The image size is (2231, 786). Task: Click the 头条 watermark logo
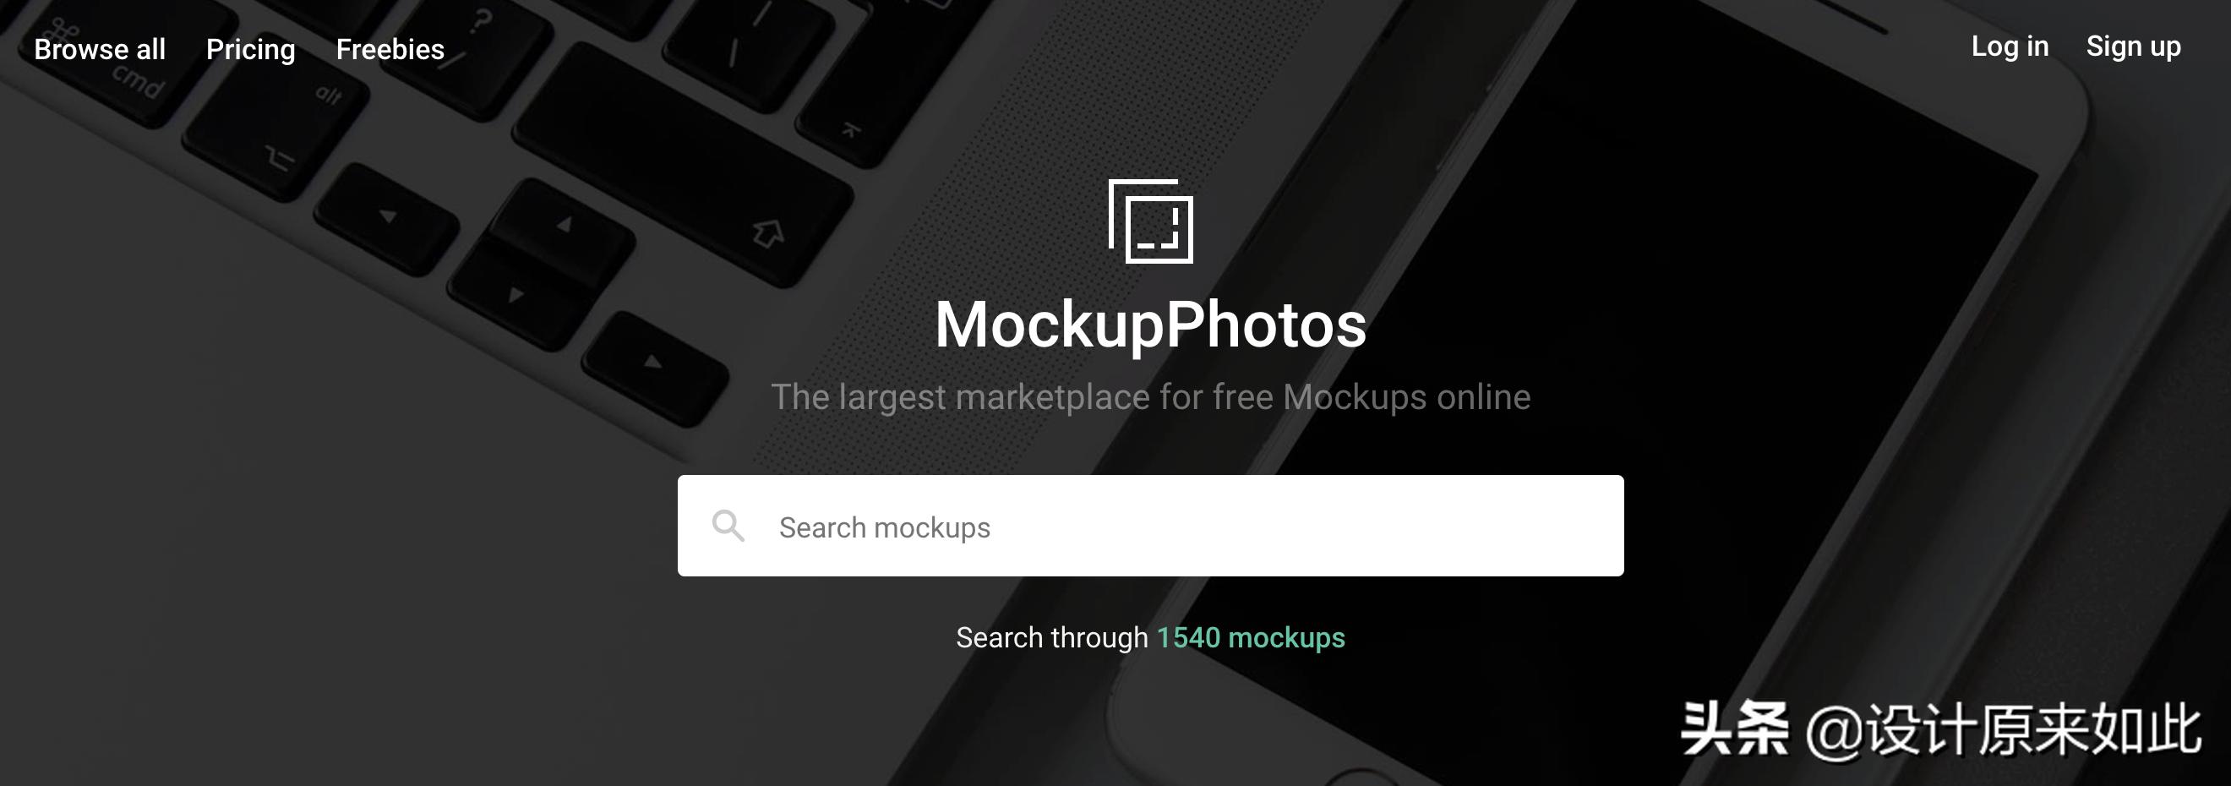pos(1735,728)
